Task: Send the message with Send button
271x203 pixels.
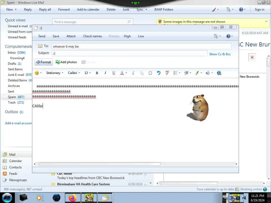Action: pos(42,36)
